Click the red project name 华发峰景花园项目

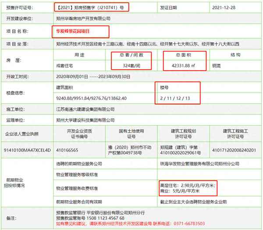click(73, 31)
